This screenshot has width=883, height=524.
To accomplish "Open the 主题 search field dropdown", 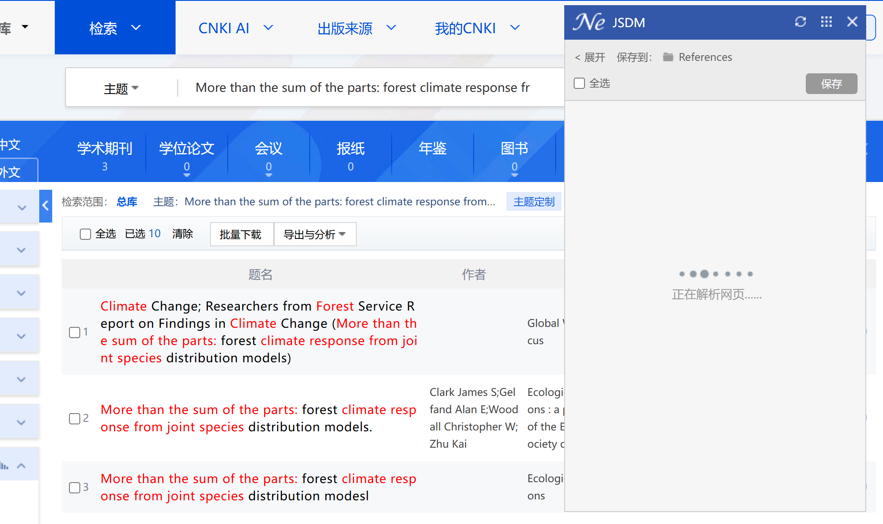I will (x=121, y=88).
